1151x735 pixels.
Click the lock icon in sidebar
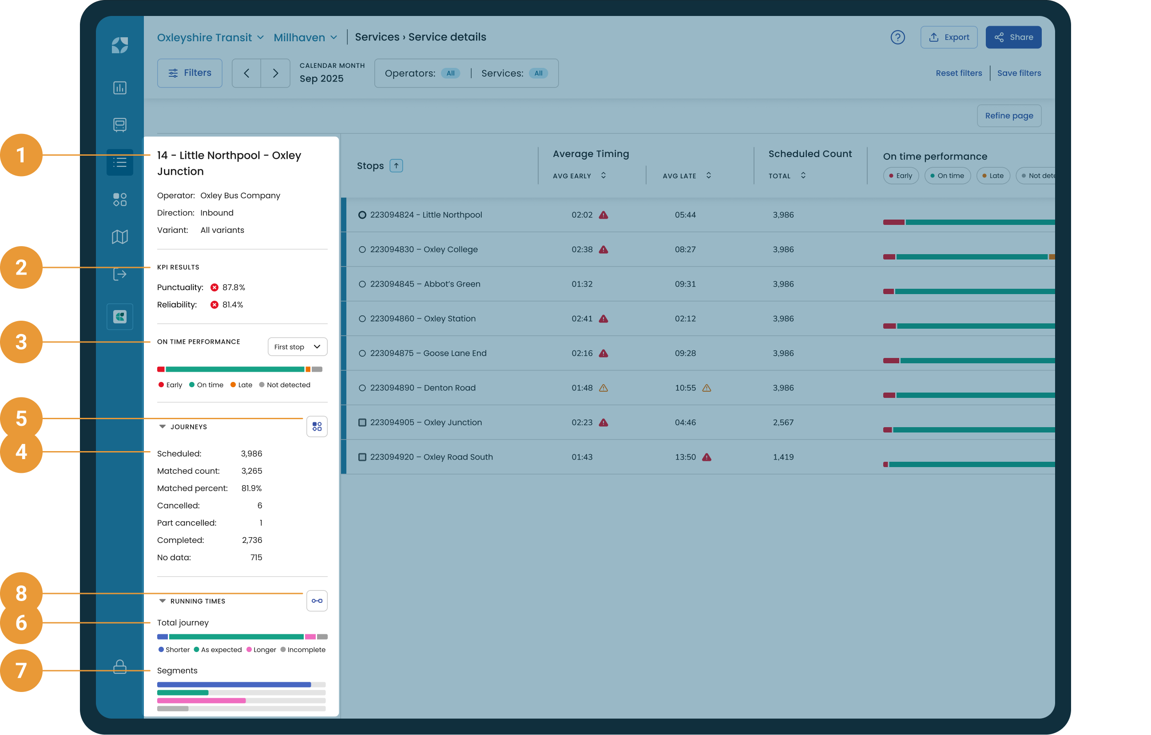coord(119,667)
